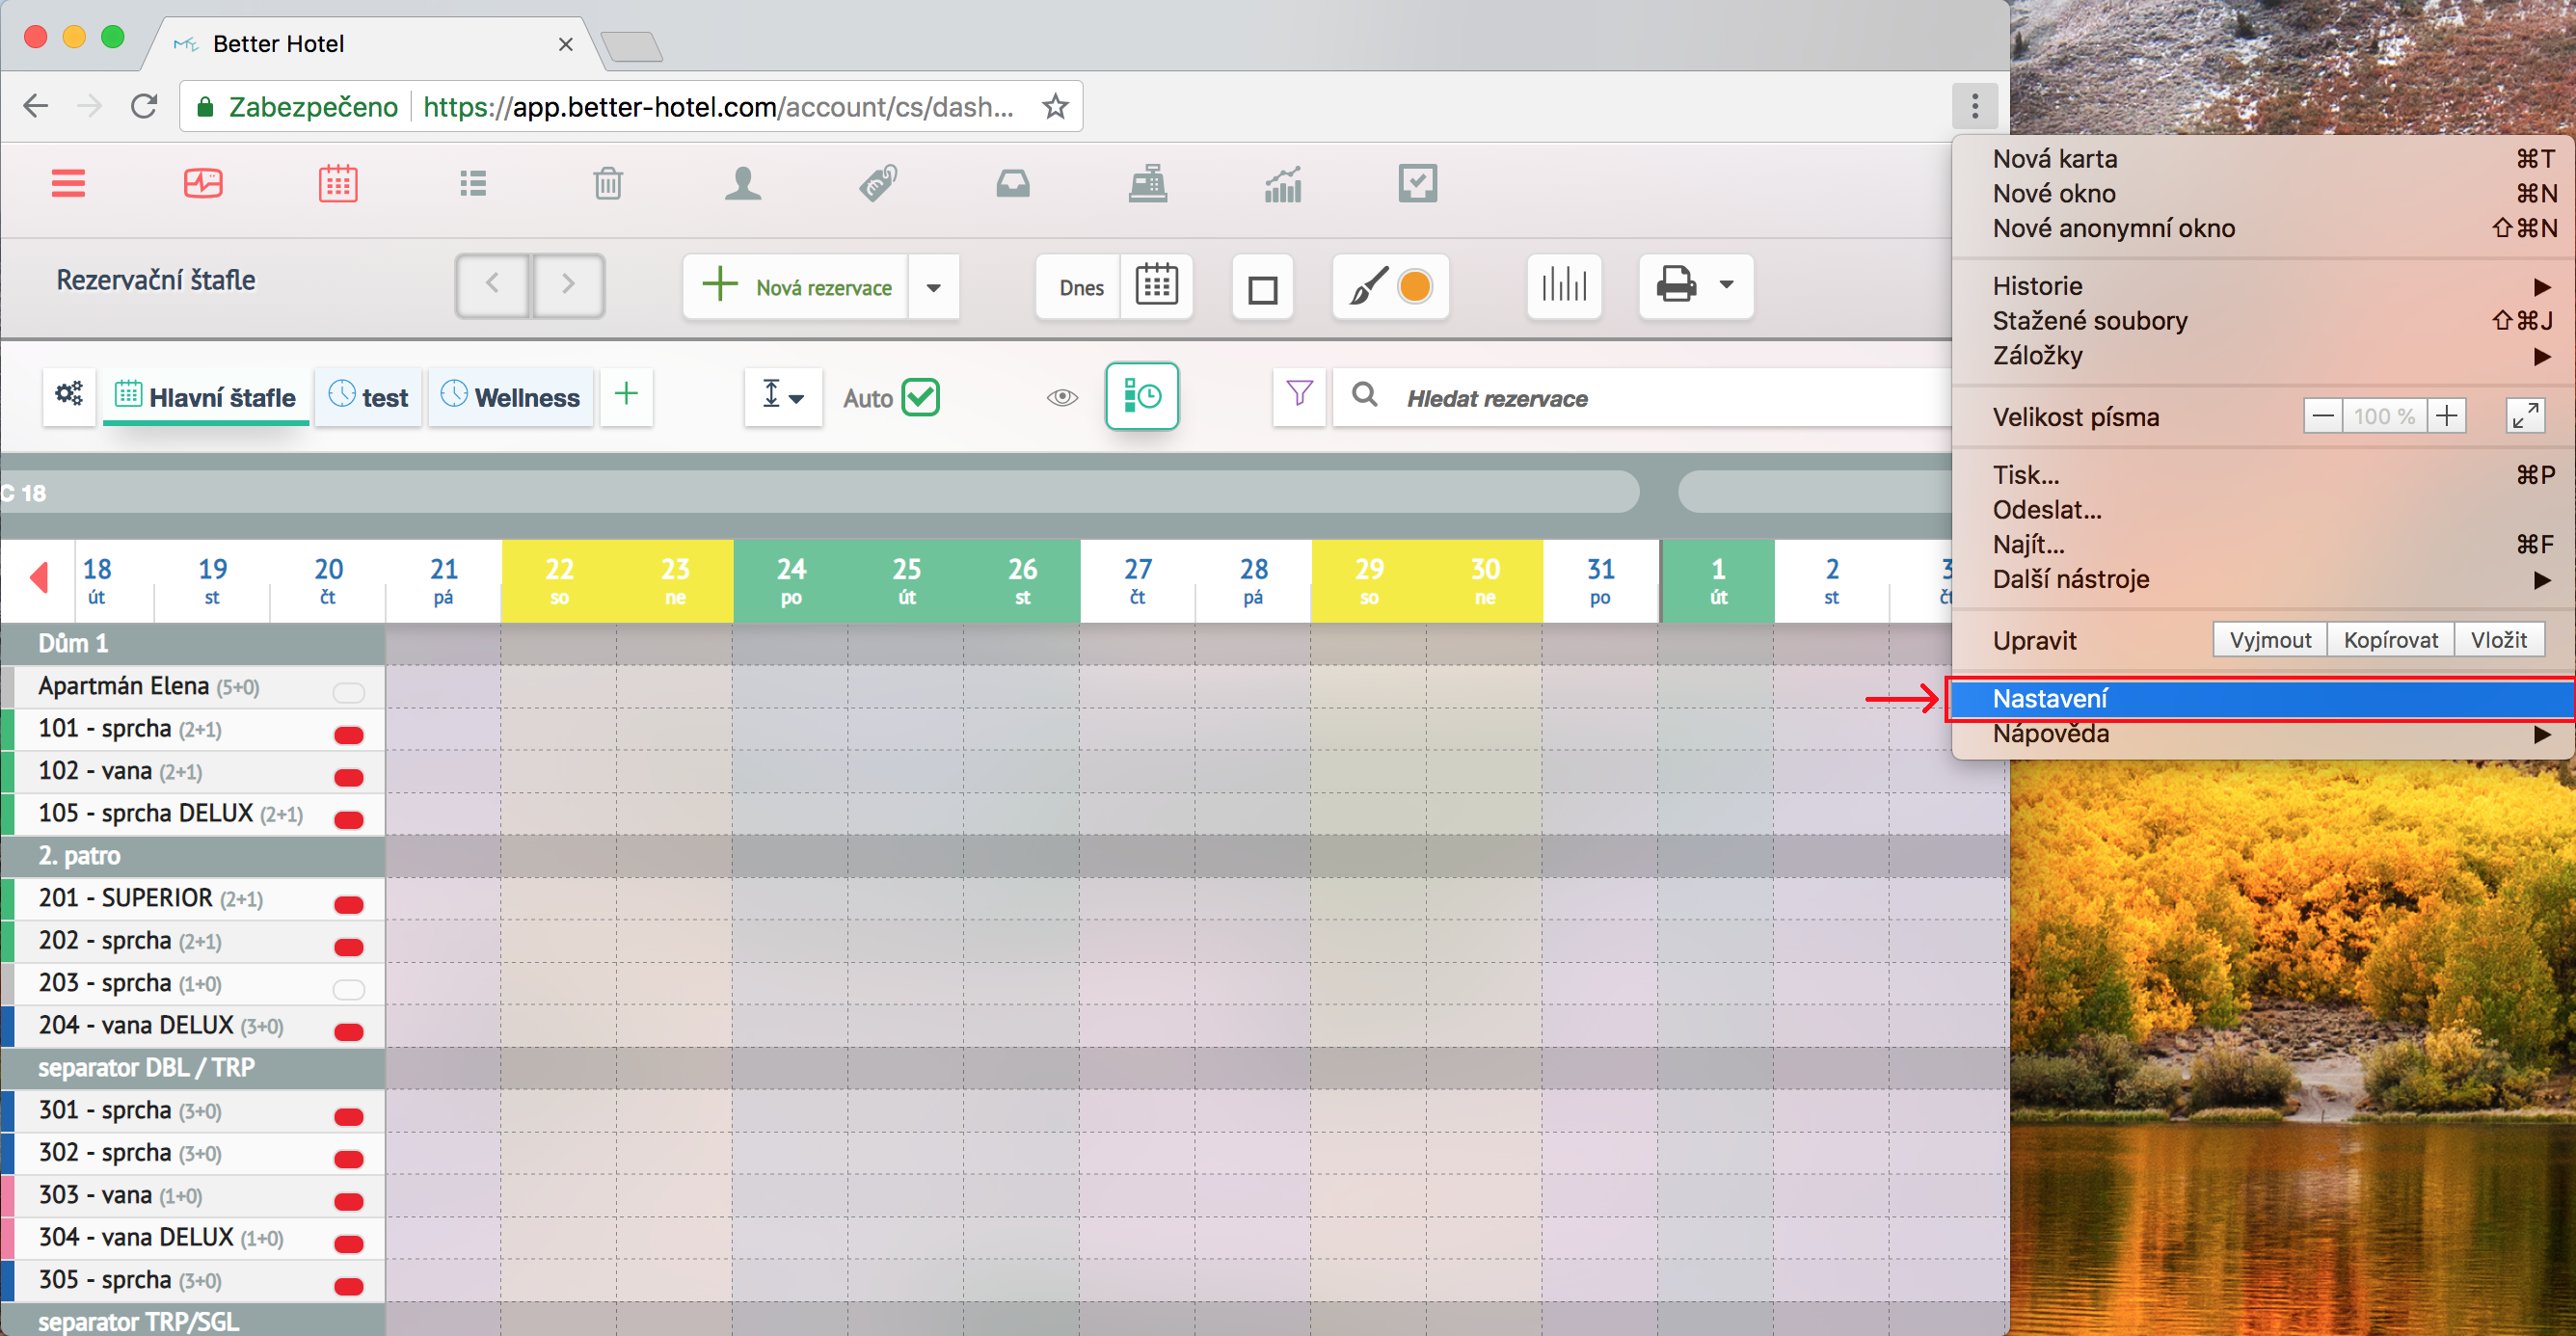The height and width of the screenshot is (1336, 2576).
Task: Open the hamburger main menu
Action: [68, 184]
